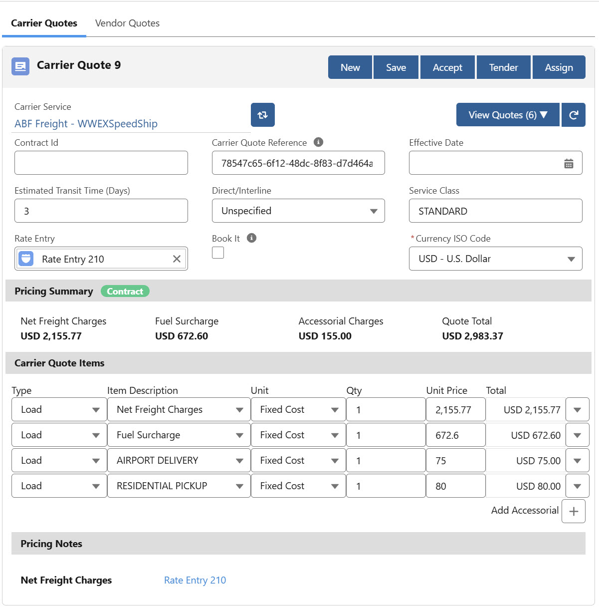599x607 pixels.
Task: Click the Estimated Transit Time field
Action: (x=101, y=211)
